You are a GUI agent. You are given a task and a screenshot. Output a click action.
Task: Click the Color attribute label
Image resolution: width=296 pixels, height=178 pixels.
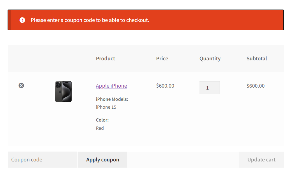point(102,120)
